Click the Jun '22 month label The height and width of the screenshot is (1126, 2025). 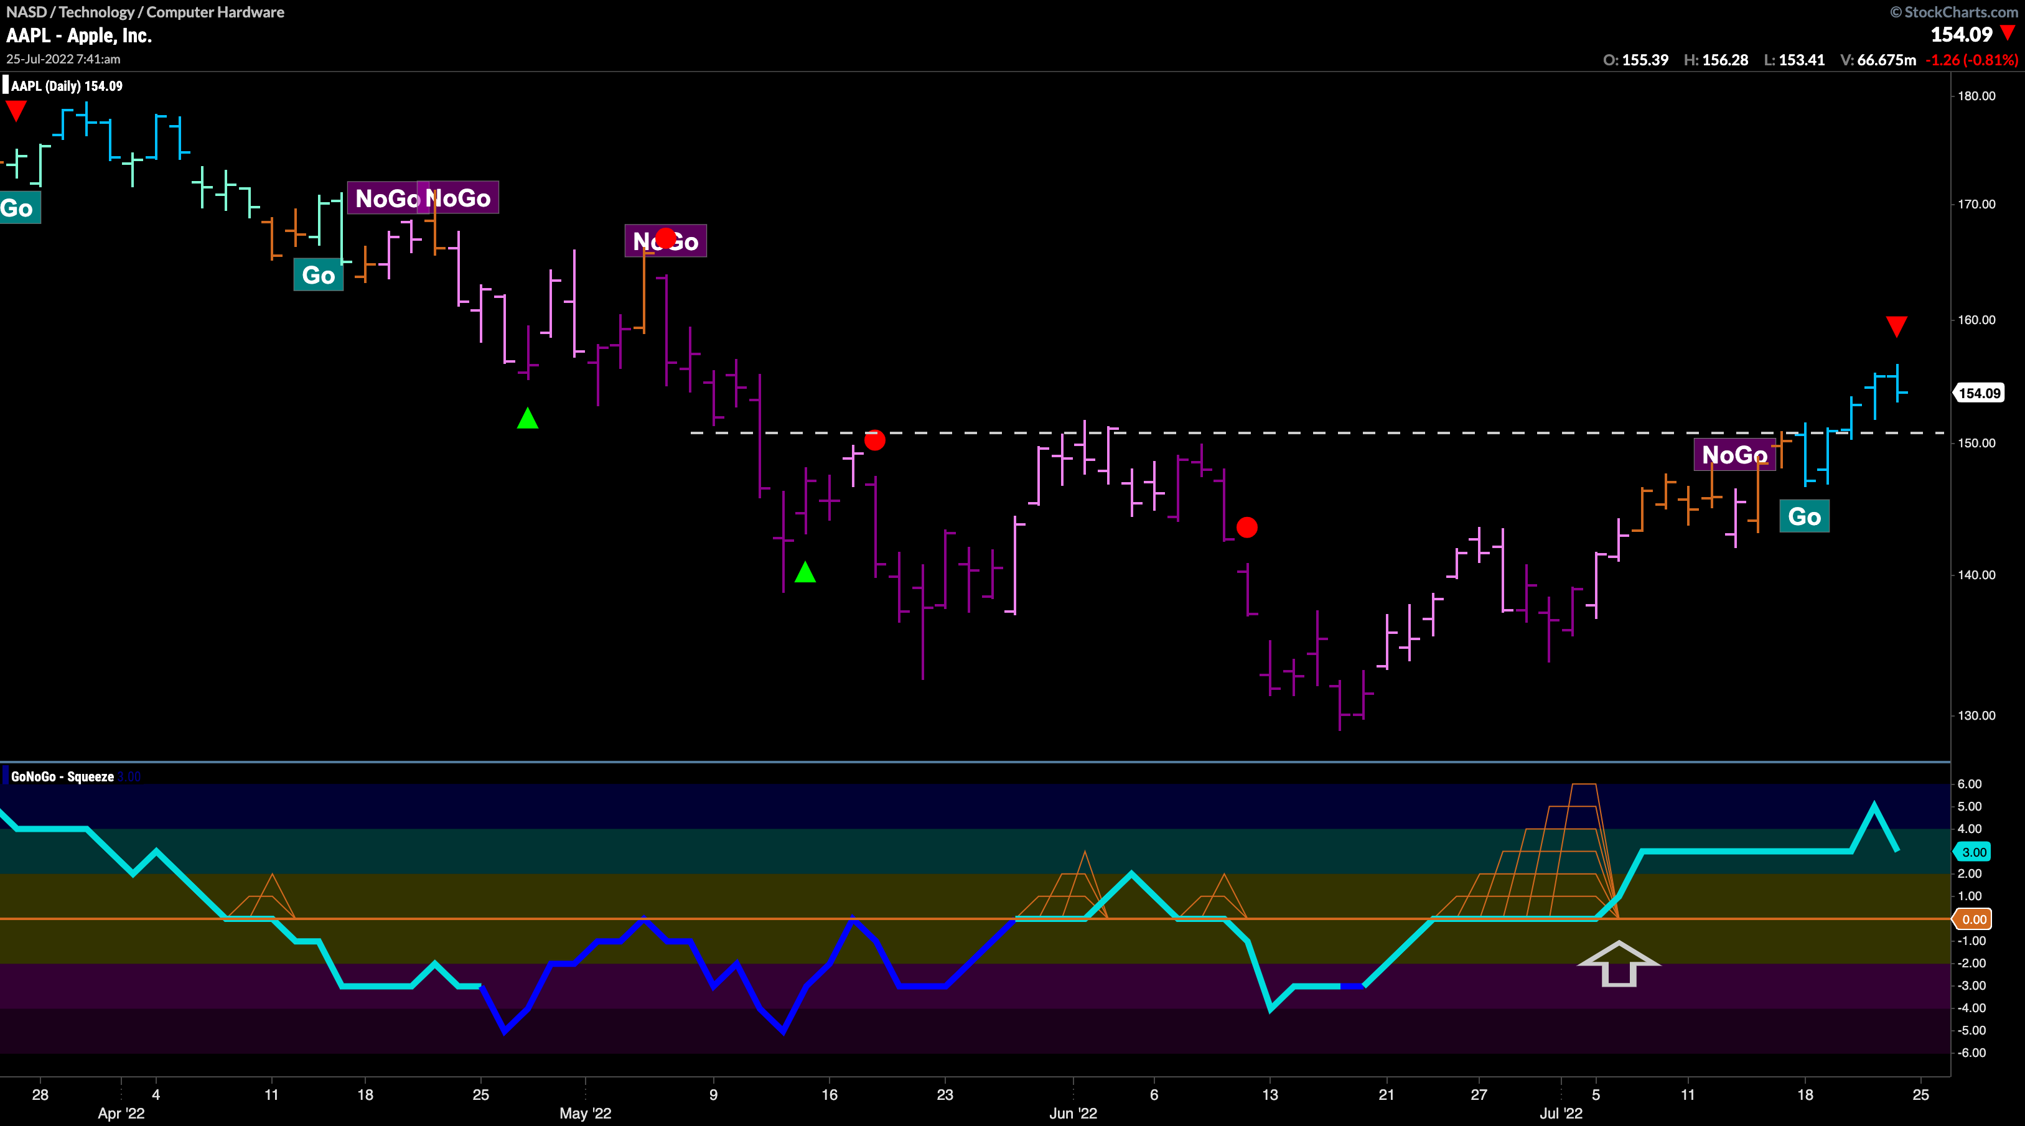pyautogui.click(x=1073, y=1114)
